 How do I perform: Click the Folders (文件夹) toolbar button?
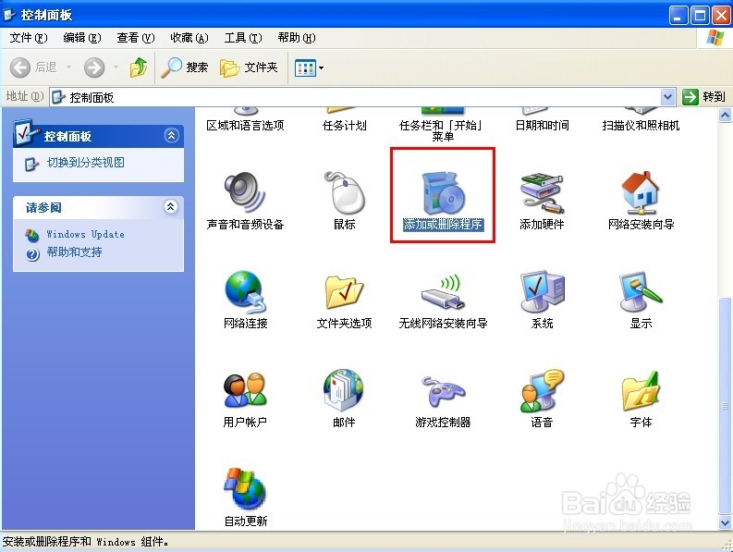tap(249, 67)
